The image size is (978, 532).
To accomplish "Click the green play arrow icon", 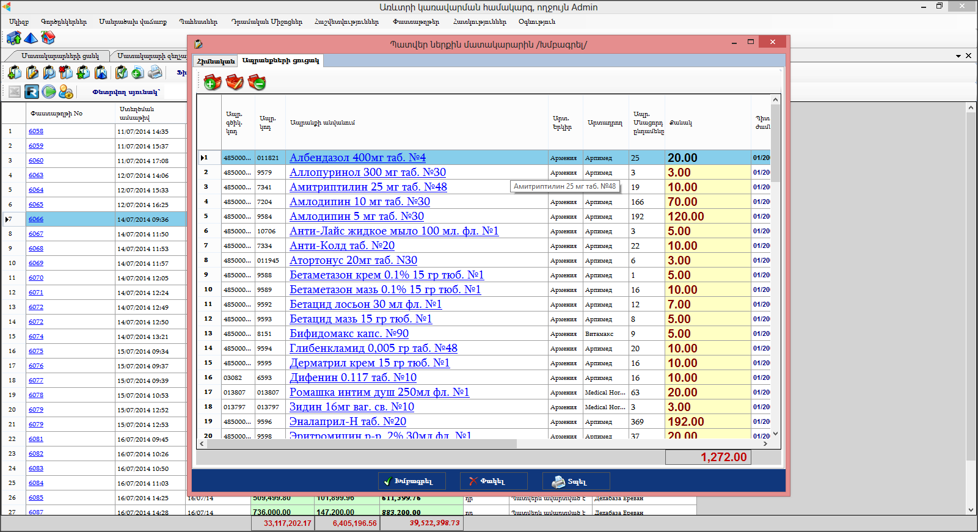I will click(49, 92).
